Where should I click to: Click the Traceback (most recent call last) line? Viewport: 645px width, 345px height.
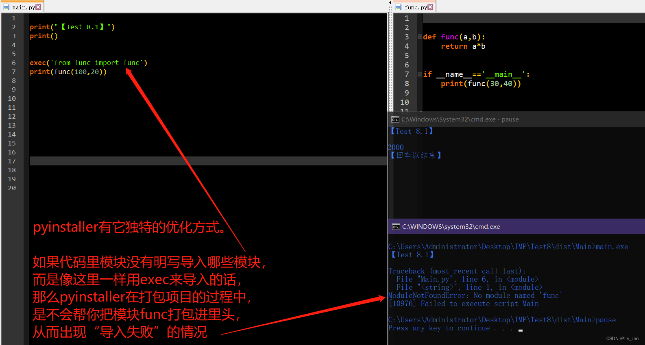457,271
